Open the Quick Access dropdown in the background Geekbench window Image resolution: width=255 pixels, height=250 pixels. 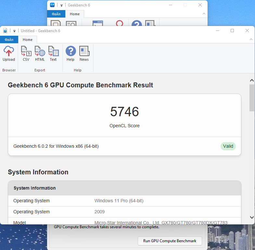click(x=61, y=6)
